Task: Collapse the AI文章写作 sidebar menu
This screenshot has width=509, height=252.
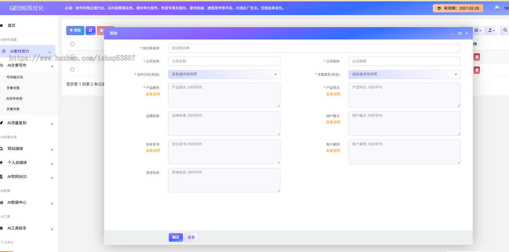Action: click(x=28, y=66)
